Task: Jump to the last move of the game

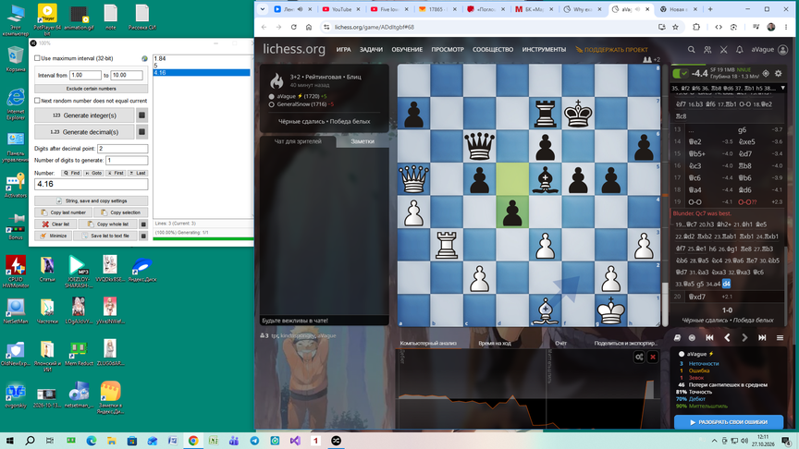Action: 762,337
